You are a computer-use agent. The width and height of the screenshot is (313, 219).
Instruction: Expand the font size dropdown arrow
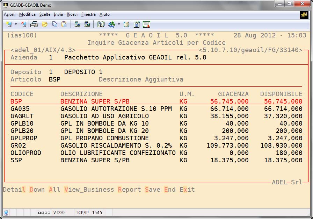click(119, 24)
